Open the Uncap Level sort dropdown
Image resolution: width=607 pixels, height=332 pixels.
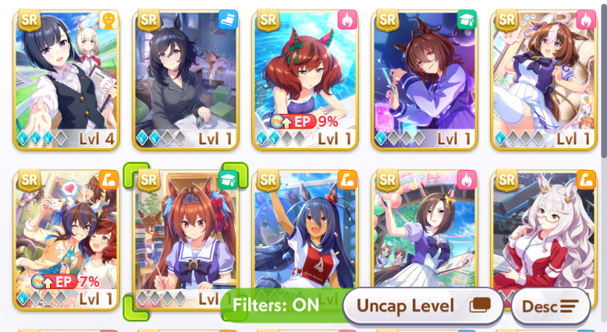[423, 306]
